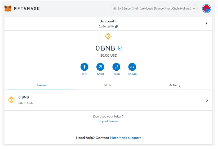Switch to the Tokens tab
218x149 pixels.
pos(41,85)
